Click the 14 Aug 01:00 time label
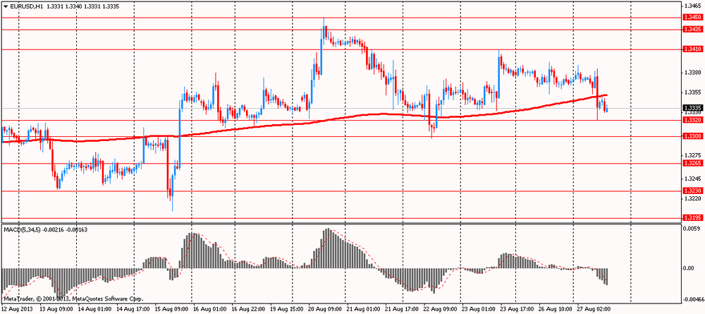This screenshot has height=314, width=705. pos(95,309)
